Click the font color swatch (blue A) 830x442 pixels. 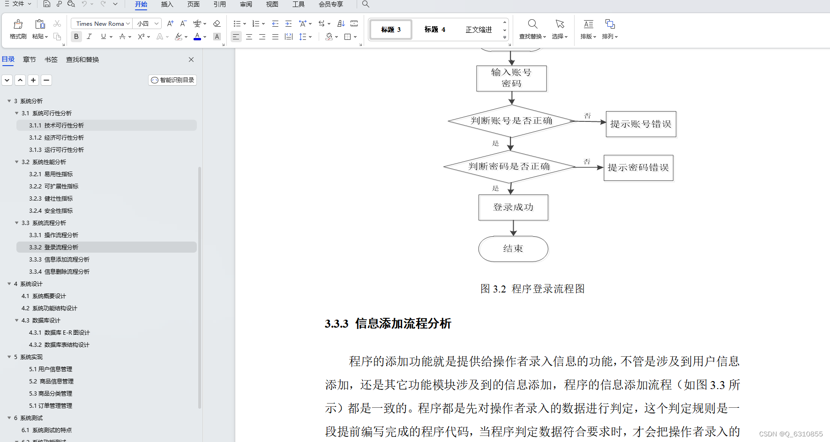[197, 37]
